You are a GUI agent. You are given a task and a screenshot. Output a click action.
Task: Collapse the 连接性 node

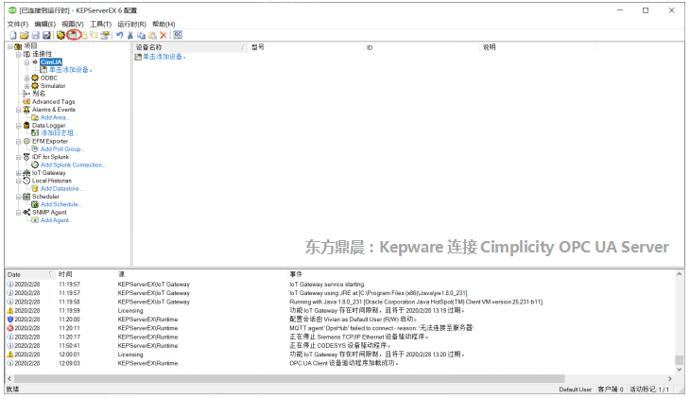pos(19,54)
